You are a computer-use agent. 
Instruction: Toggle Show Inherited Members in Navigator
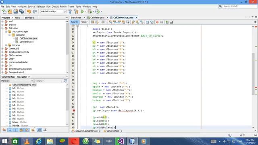[x=4, y=130]
